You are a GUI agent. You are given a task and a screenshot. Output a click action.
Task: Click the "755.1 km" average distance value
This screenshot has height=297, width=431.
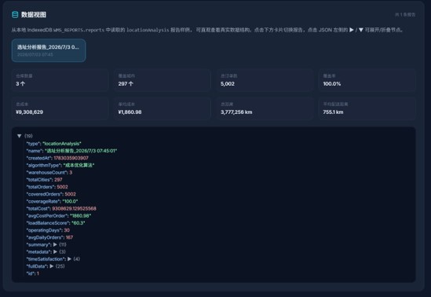(x=333, y=112)
